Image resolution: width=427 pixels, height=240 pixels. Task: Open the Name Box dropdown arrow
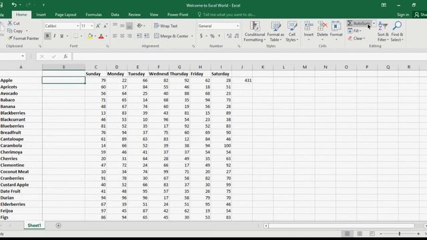pyautogui.click(x=23, y=56)
